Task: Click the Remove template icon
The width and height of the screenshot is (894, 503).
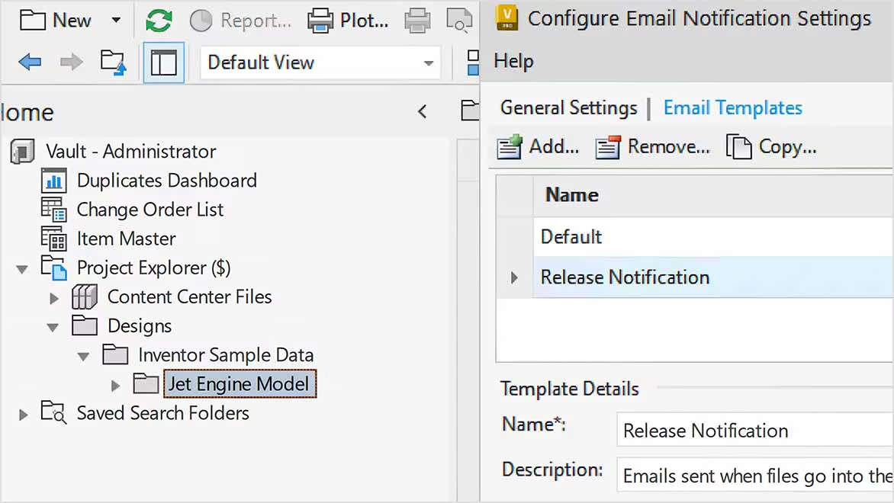Action: coord(608,147)
